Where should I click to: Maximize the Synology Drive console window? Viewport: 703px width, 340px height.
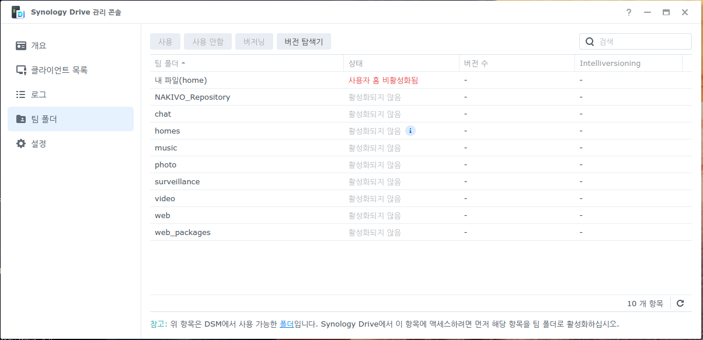click(x=666, y=12)
